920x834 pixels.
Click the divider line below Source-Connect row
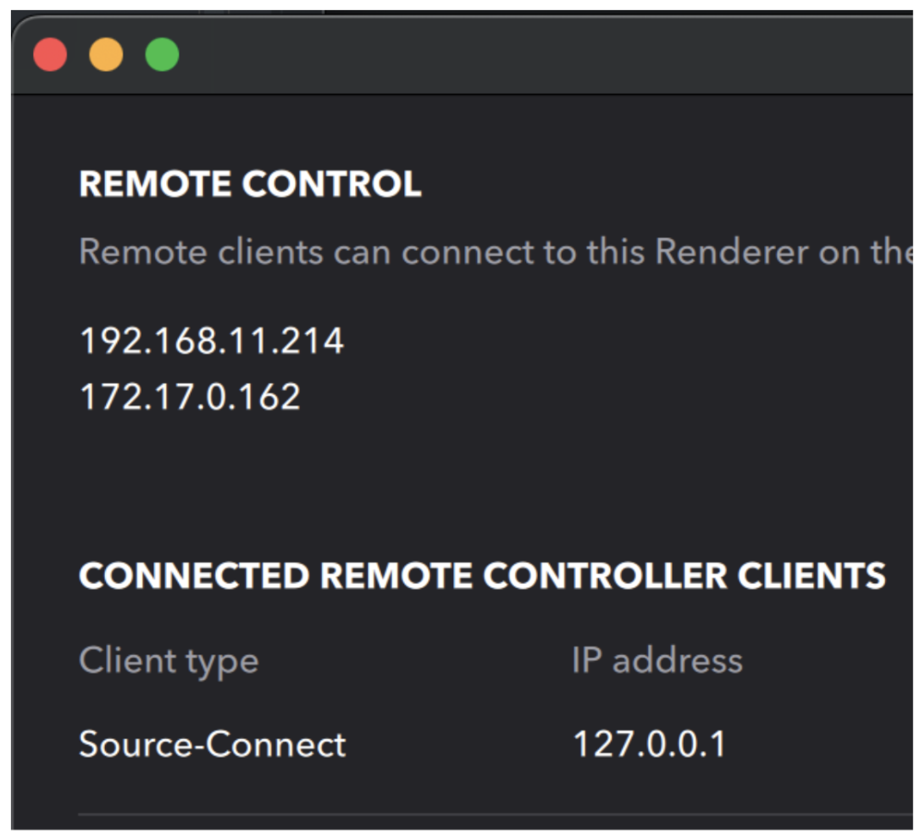491,815
